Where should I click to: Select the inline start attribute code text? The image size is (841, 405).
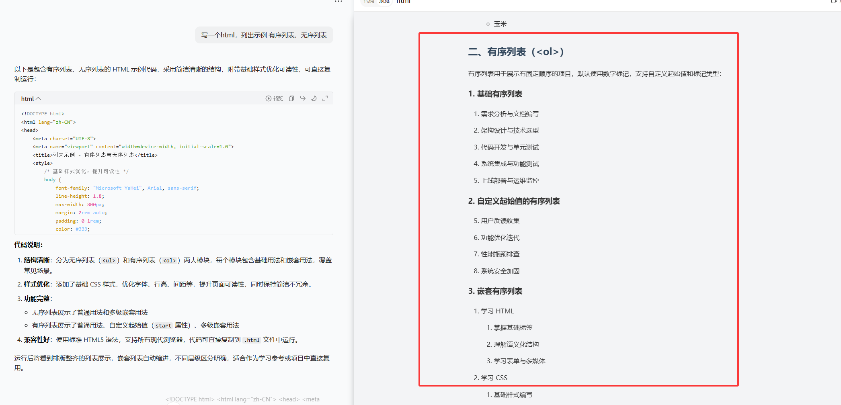(163, 325)
